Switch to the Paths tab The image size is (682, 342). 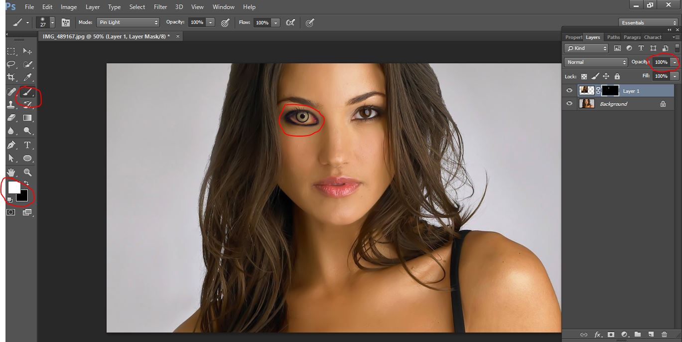pos(613,37)
